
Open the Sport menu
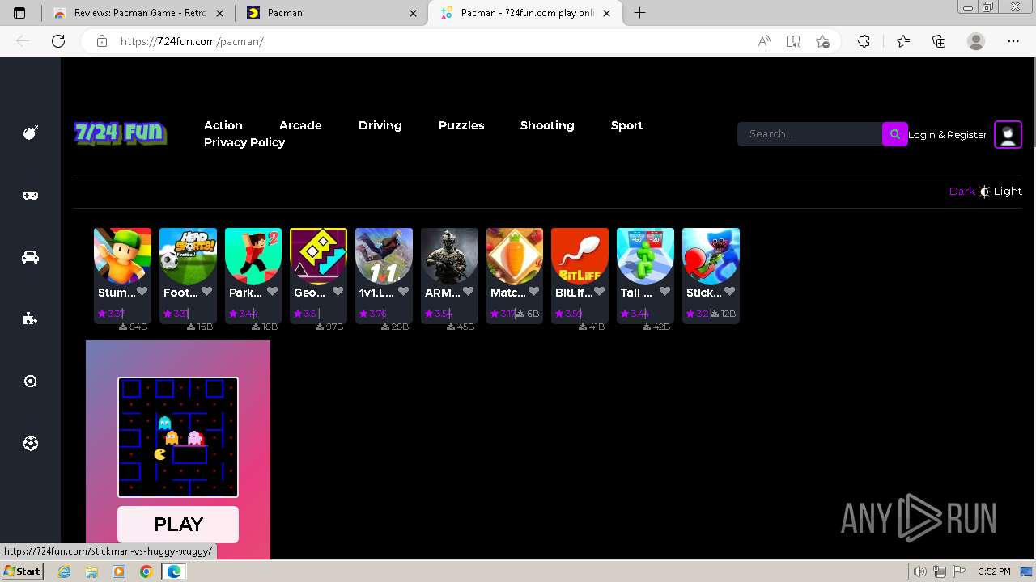click(x=626, y=125)
